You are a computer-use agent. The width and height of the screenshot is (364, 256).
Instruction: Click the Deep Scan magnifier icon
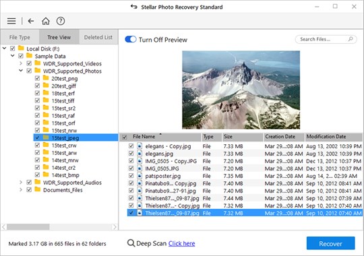point(131,243)
